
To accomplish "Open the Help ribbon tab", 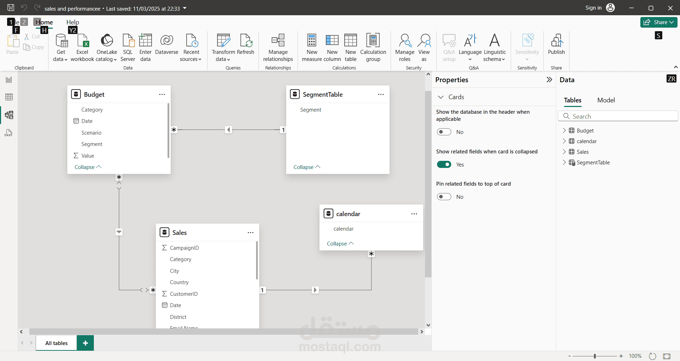I will click(x=73, y=22).
